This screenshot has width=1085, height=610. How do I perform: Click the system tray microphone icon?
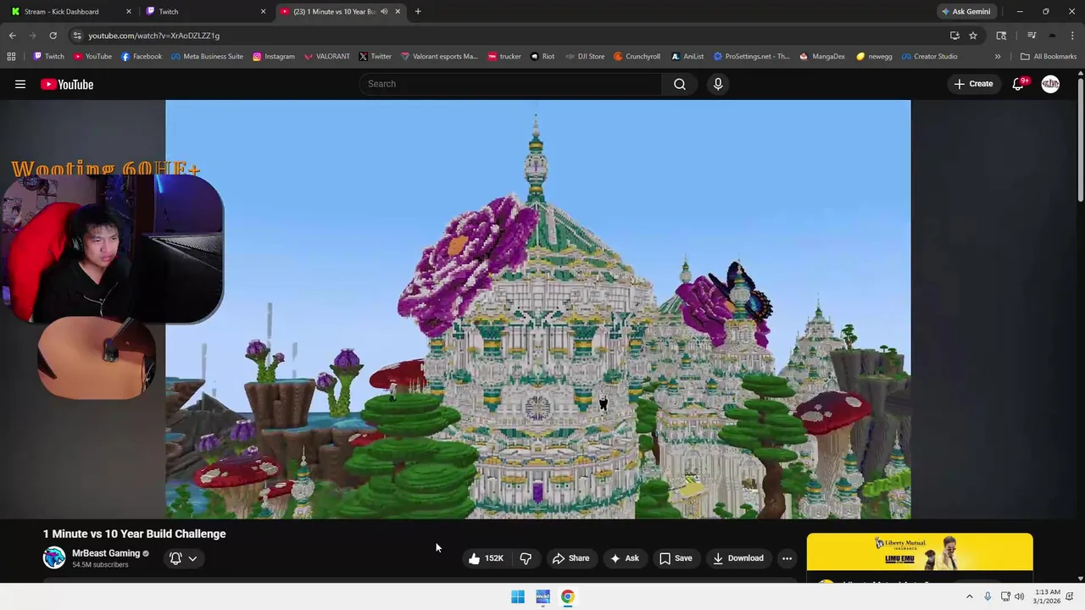point(988,596)
